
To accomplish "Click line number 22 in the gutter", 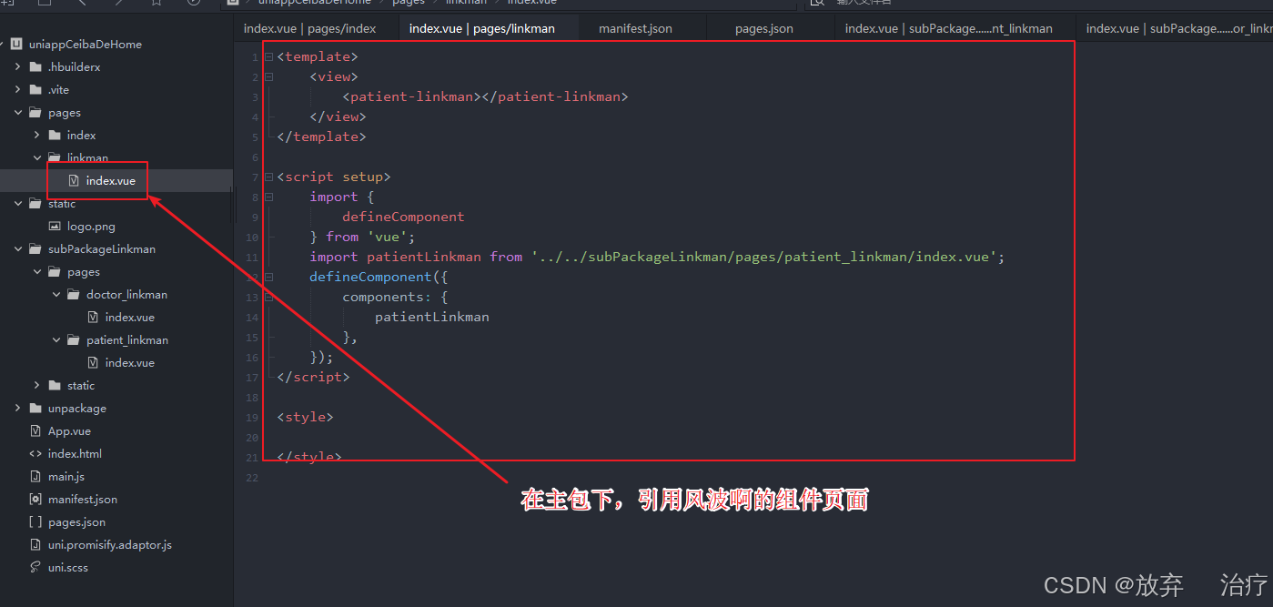I will click(252, 477).
